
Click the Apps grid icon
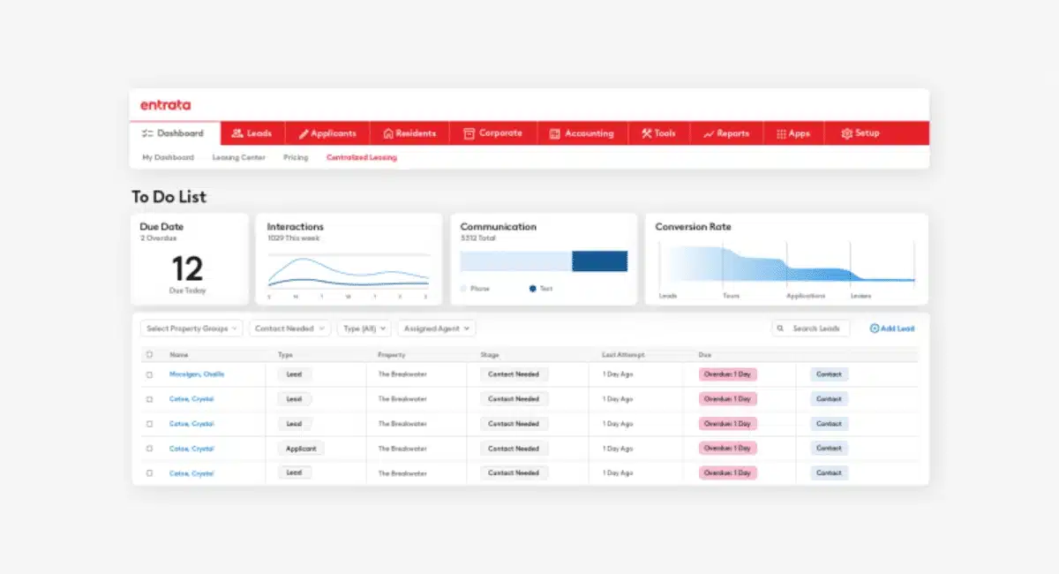(x=781, y=133)
